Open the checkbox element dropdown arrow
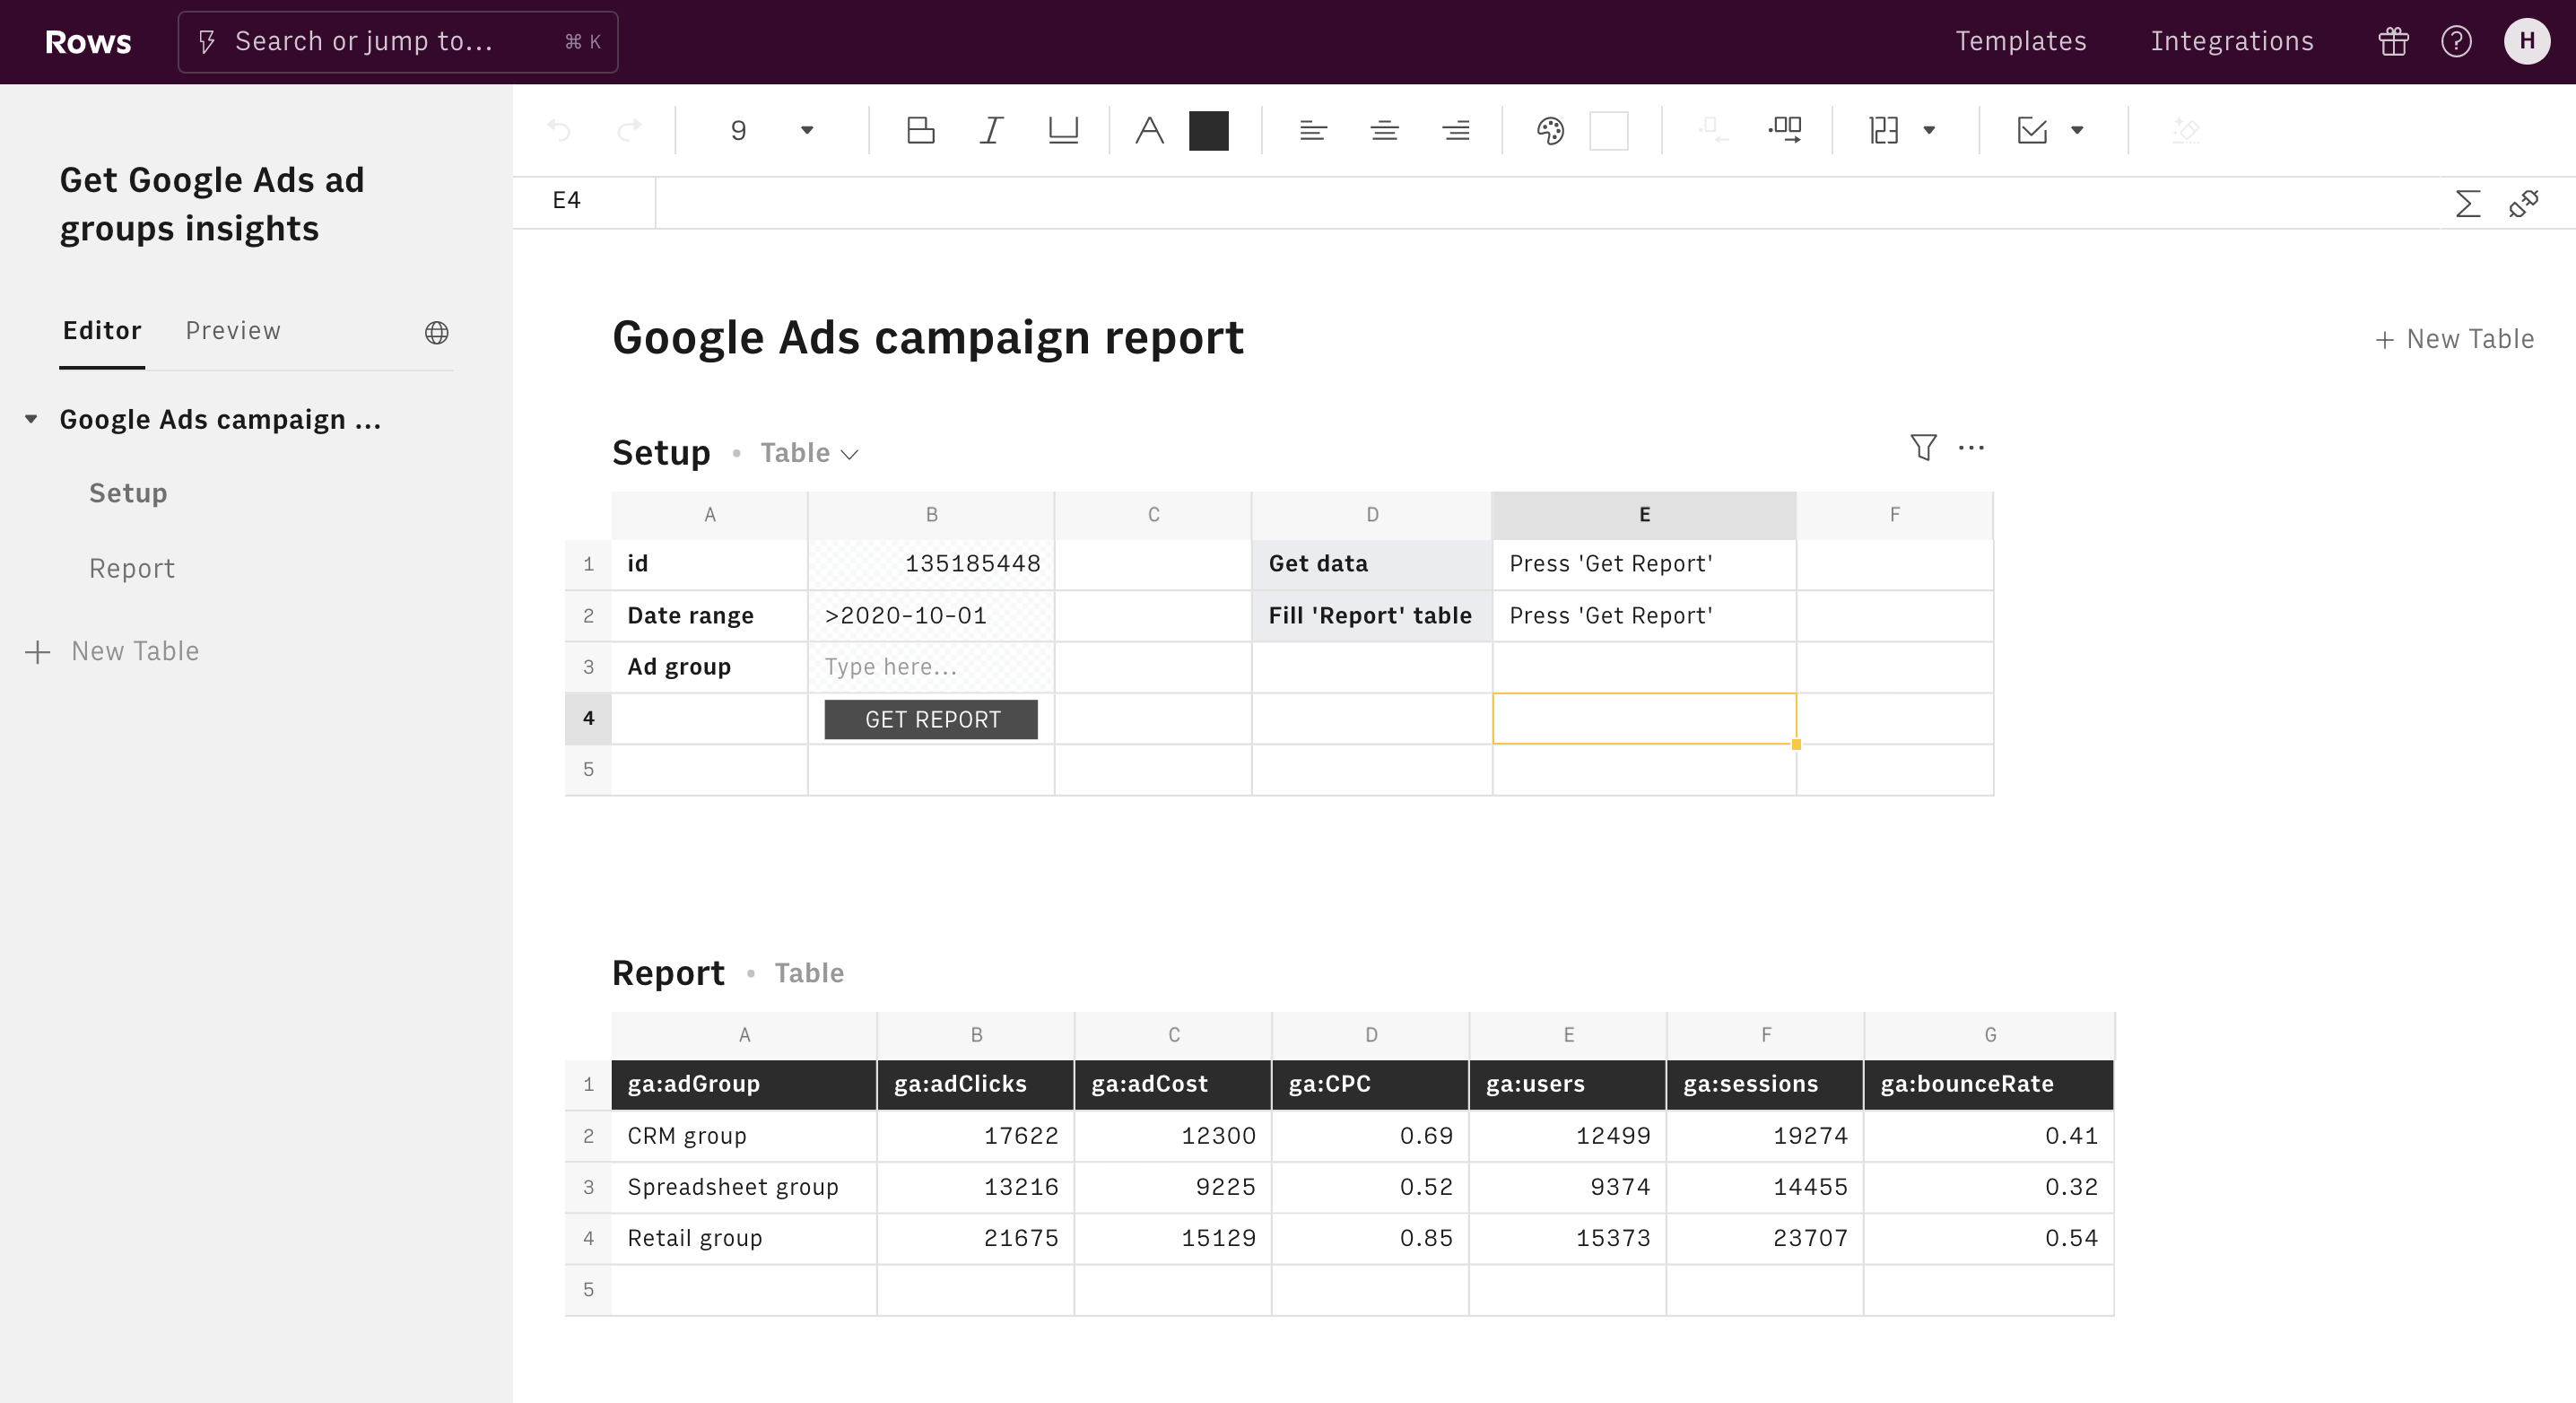The image size is (2576, 1403). tap(2077, 130)
